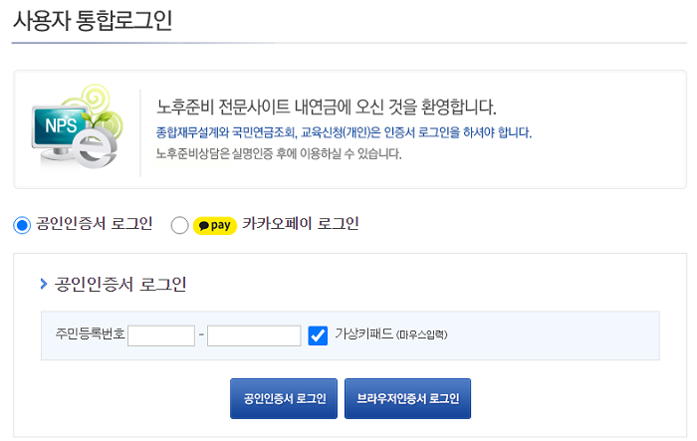Image resolution: width=697 pixels, height=441 pixels.
Task: Click the NPS computer logo image
Action: (77, 127)
